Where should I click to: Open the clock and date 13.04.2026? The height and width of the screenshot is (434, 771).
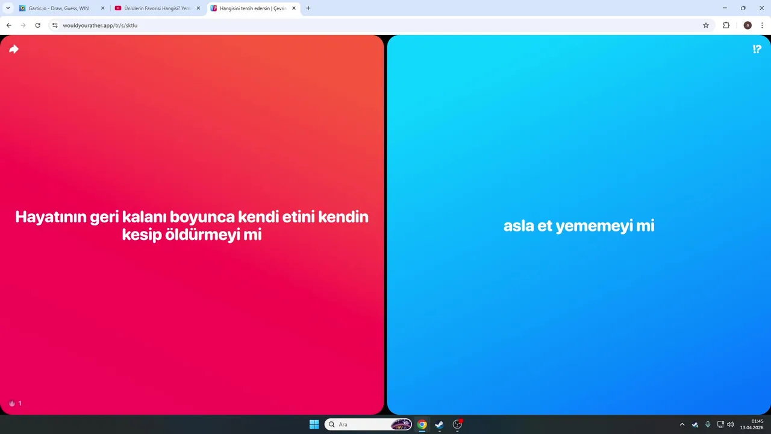pyautogui.click(x=752, y=424)
